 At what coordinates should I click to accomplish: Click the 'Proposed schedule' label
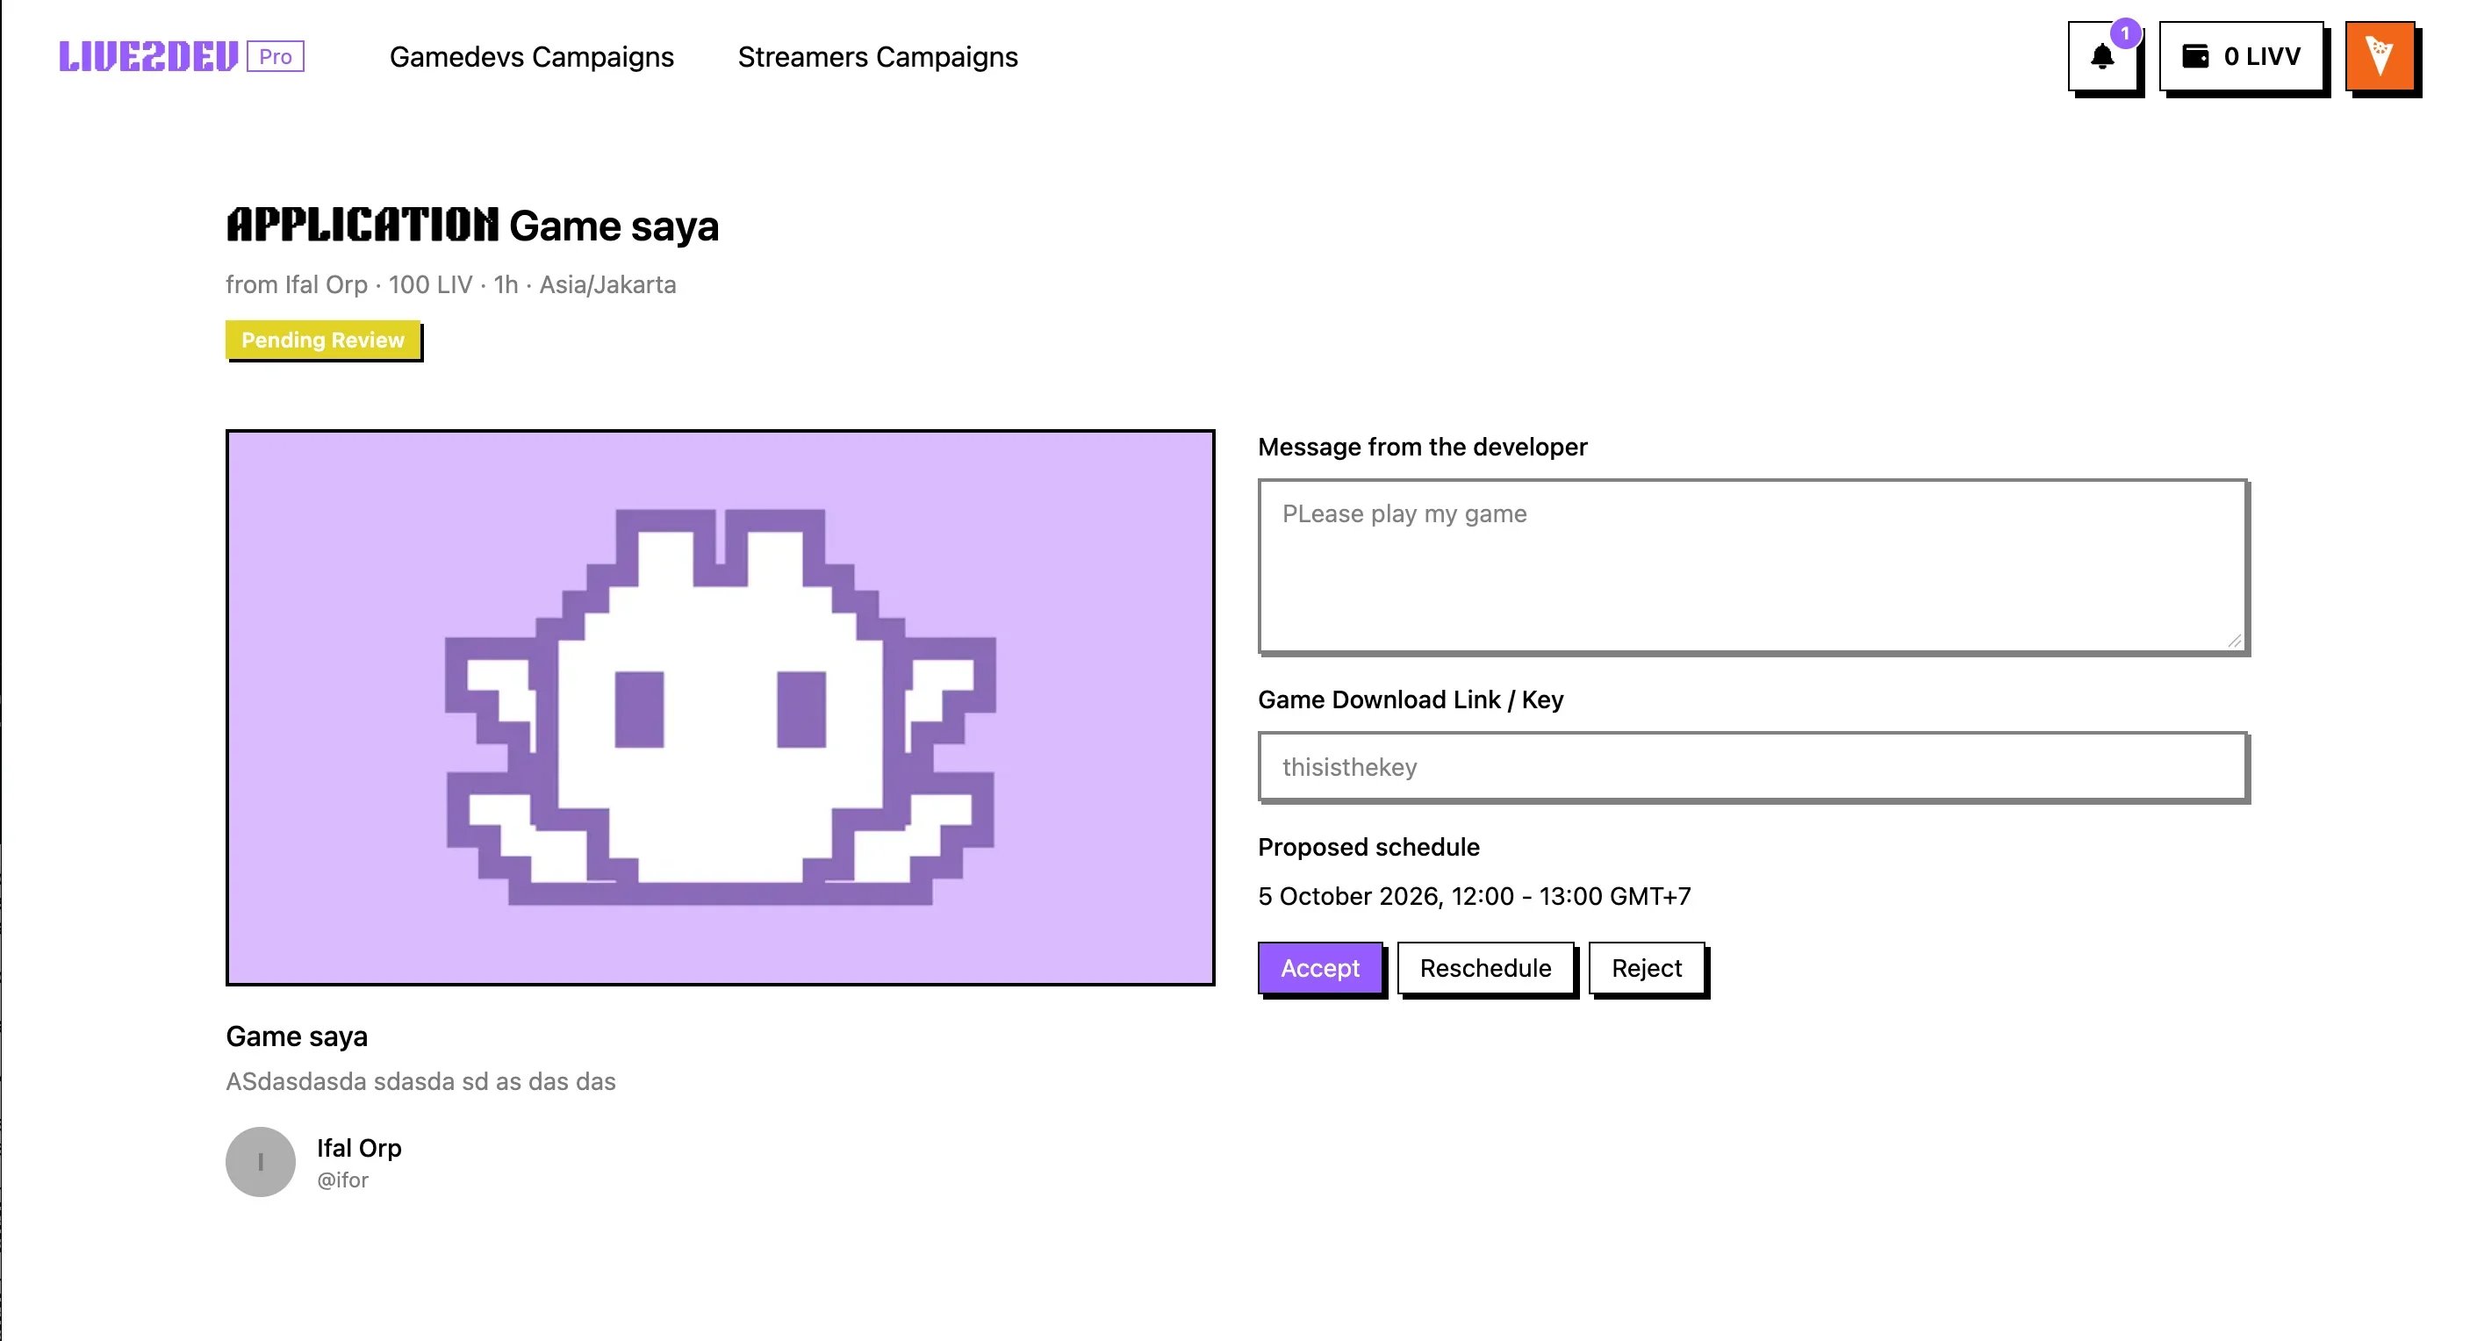point(1368,848)
